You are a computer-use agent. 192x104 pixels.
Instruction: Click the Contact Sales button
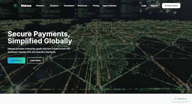click(171, 6)
